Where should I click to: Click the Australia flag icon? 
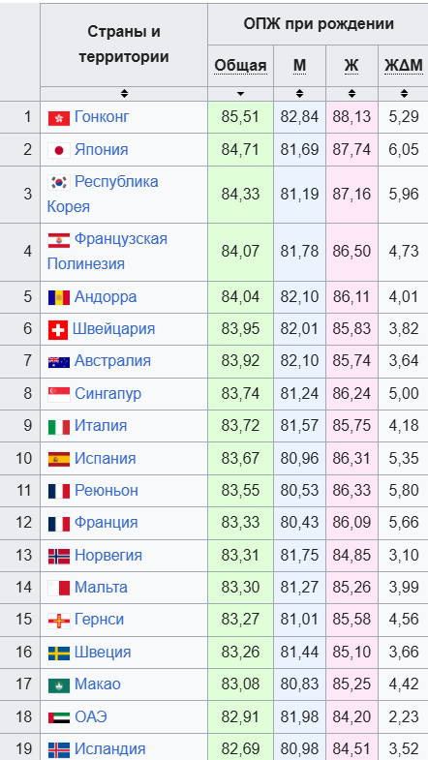59,362
